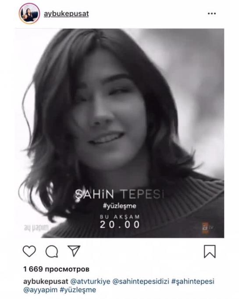
Task: Tap the Şahin Tepesi video to play
Action: pyautogui.click(x=120, y=133)
